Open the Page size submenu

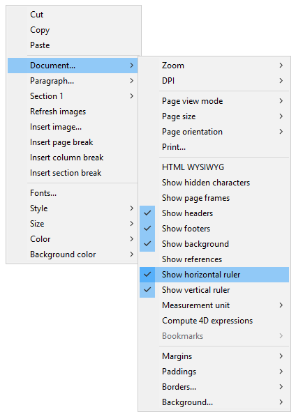214,116
